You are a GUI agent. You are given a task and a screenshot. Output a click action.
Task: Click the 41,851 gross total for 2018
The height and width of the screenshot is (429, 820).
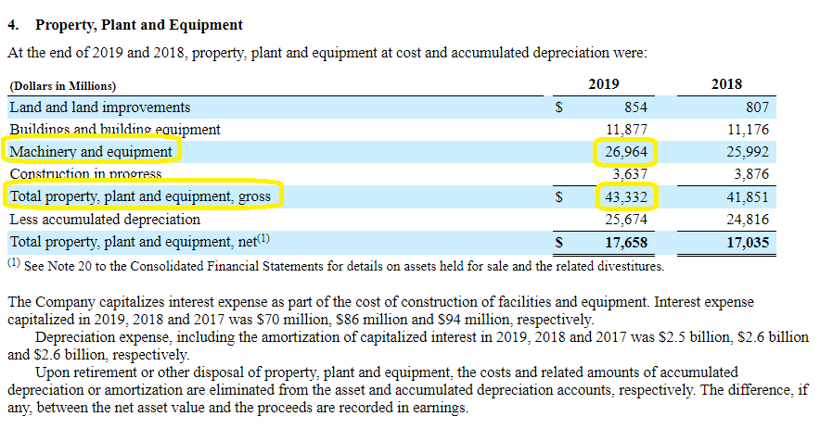[x=748, y=197]
